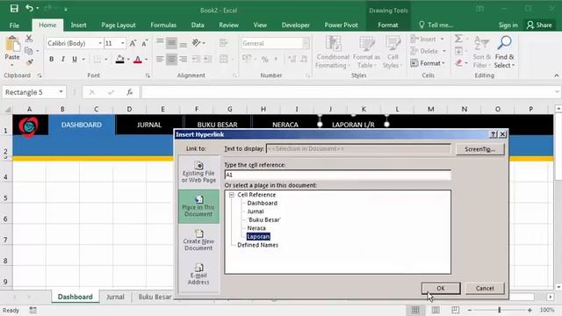Open the Name Box dropdown arrow
The image size is (562, 316).
[61, 92]
